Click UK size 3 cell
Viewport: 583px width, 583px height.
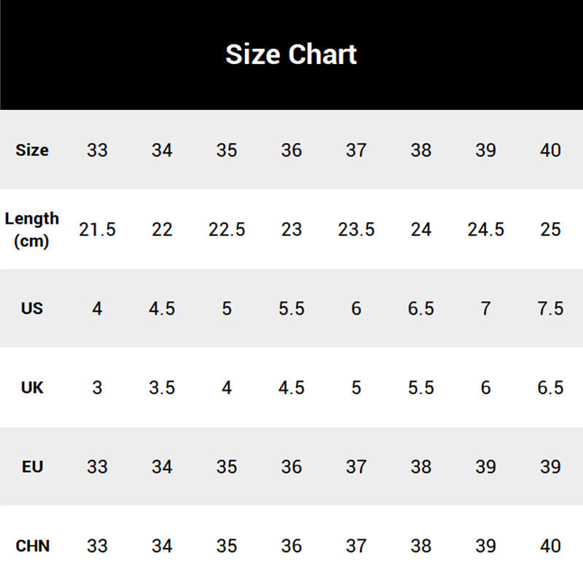click(97, 388)
